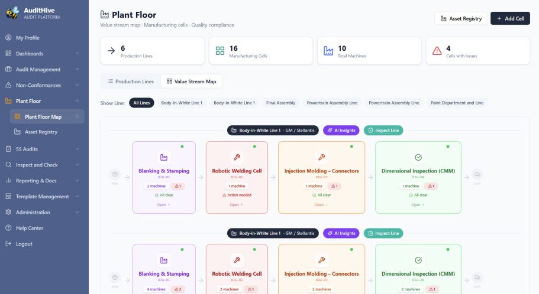
Task: Expand the Template Management chevron
Action: click(78, 196)
